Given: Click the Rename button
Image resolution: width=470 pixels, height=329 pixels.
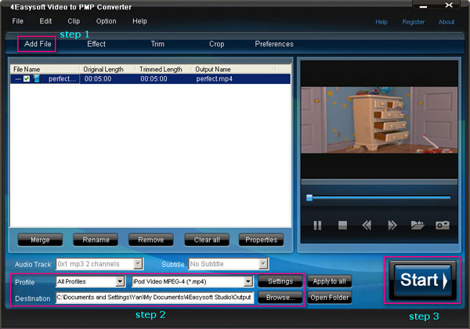Looking at the screenshot, I should [x=96, y=240].
